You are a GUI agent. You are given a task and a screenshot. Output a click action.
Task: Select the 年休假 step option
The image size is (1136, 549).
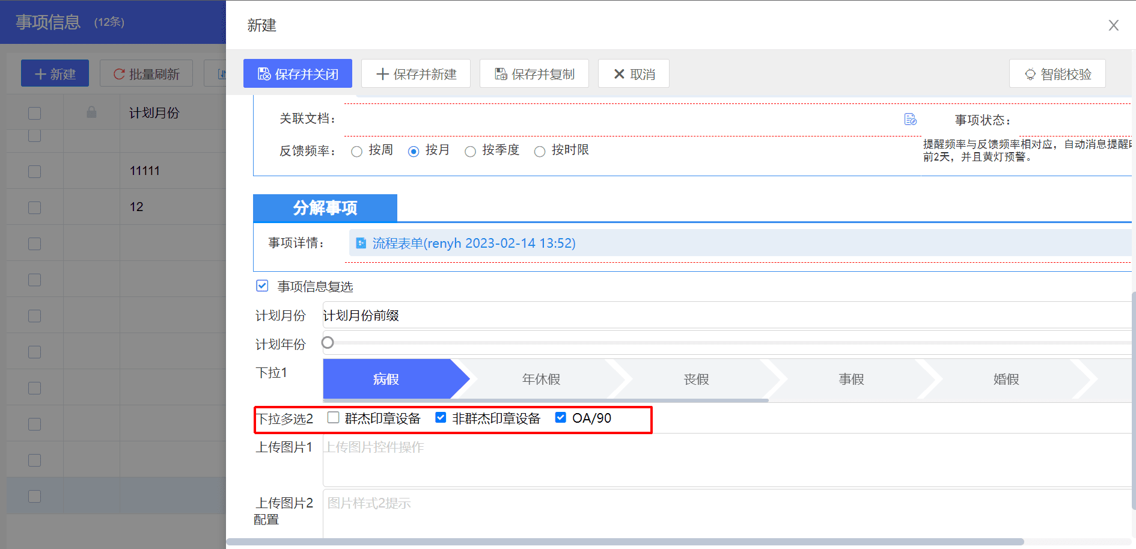[541, 379]
